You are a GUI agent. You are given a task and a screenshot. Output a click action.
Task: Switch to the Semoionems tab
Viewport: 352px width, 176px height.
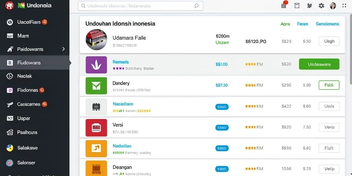(x=327, y=24)
